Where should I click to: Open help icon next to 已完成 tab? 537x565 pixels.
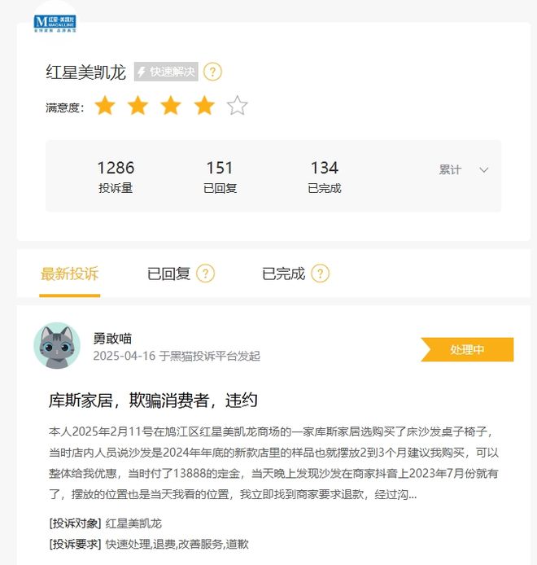(321, 273)
